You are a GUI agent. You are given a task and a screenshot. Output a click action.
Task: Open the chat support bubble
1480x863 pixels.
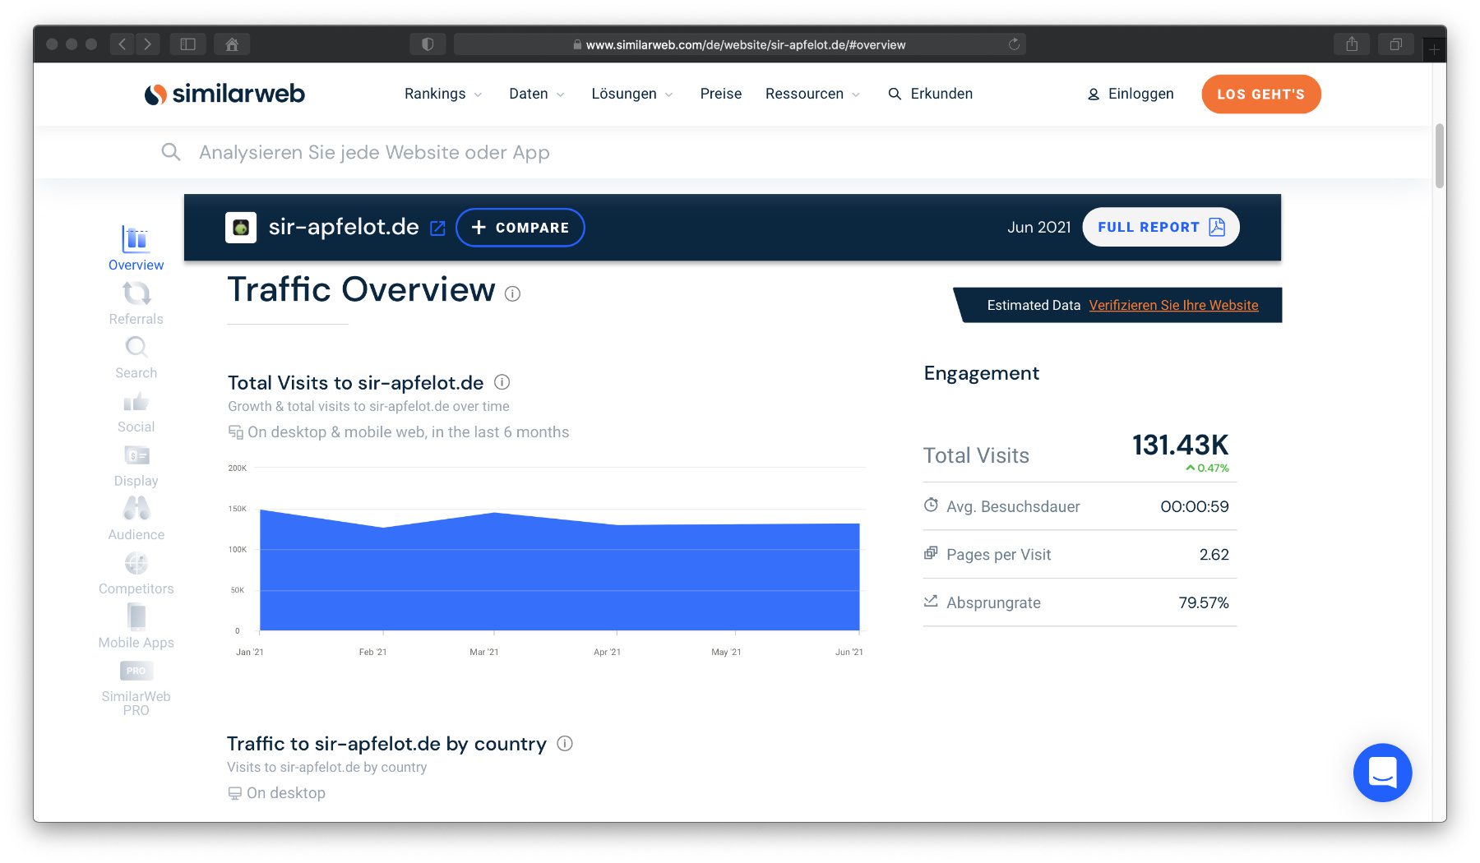click(x=1382, y=773)
